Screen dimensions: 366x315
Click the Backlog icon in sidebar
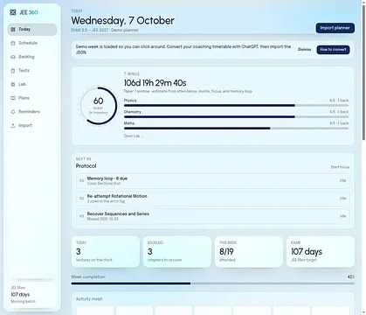click(13, 57)
